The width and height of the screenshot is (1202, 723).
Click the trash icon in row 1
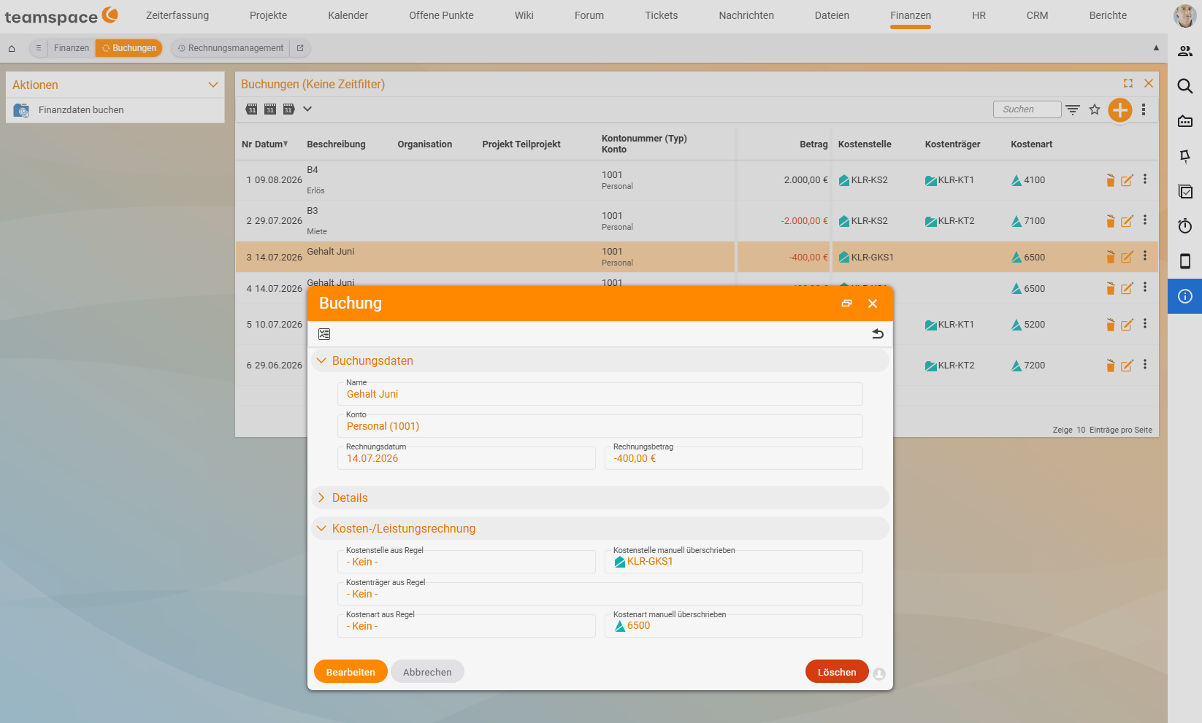tap(1110, 180)
